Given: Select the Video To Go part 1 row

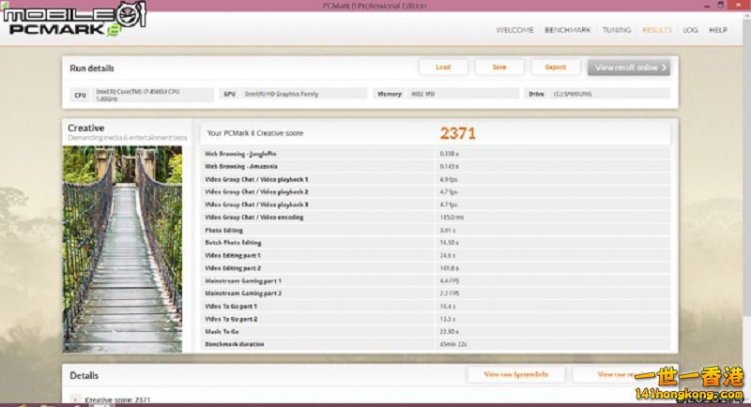Looking at the screenshot, I should click(x=436, y=306).
